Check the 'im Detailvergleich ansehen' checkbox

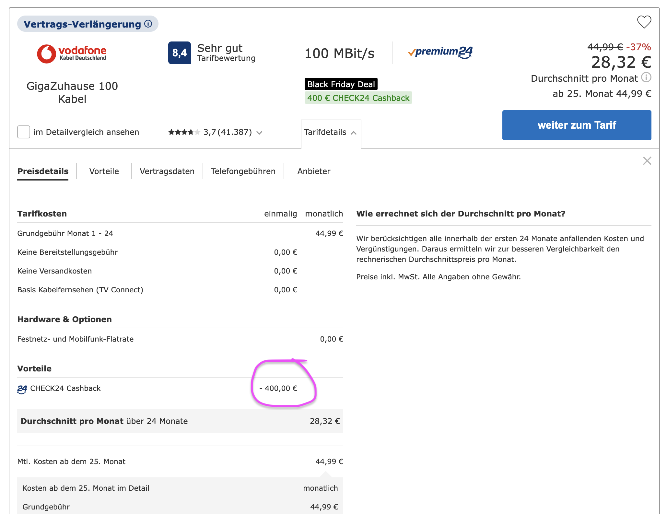[x=24, y=132]
